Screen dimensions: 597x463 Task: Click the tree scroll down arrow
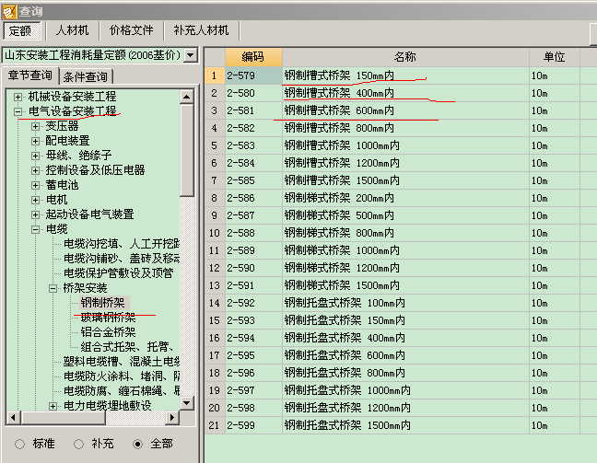pos(186,403)
